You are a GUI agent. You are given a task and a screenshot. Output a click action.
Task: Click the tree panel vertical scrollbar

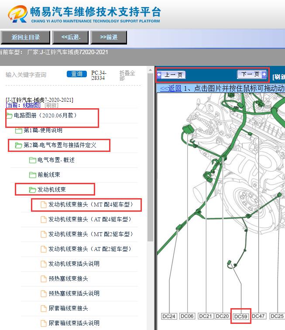pyautogui.click(x=150, y=157)
